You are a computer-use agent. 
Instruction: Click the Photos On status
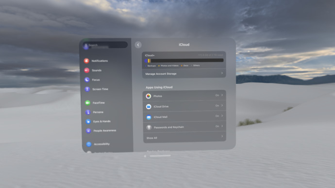217,95
